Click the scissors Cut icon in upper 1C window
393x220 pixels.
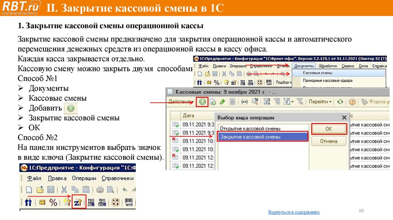224,74
